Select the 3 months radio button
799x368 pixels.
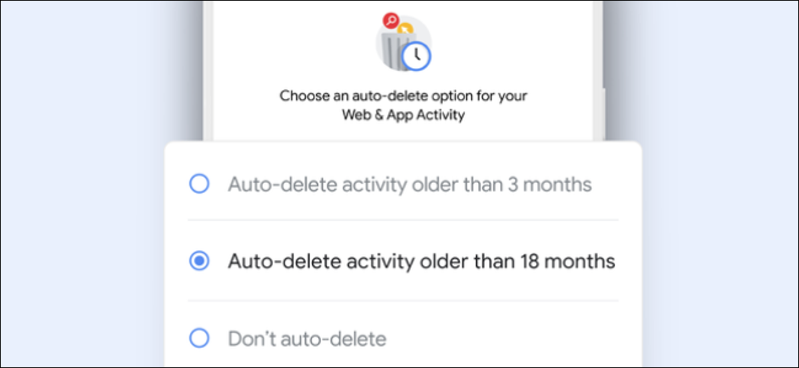tap(199, 184)
